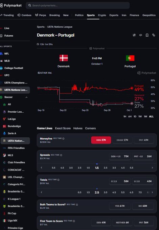This screenshot has height=230, width=159.
Task: Switch to the Exact Score tab
Action: (63, 128)
